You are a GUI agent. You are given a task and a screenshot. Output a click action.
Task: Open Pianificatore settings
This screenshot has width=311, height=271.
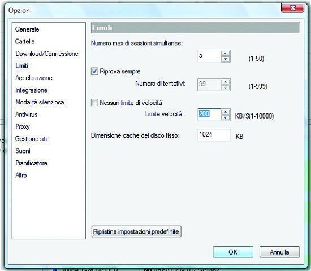pos(31,163)
